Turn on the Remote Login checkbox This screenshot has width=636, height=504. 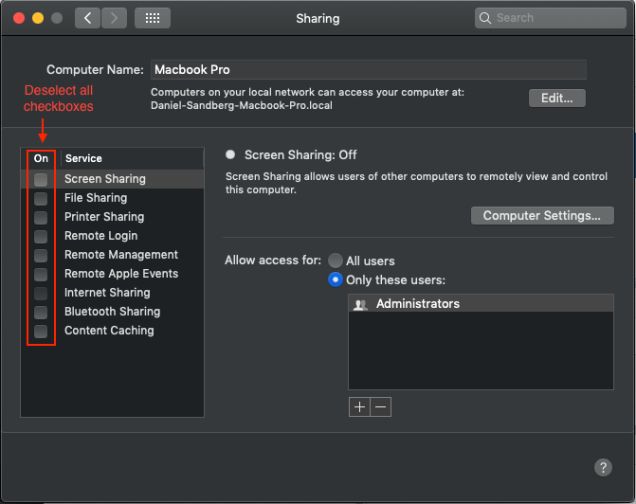(x=41, y=236)
